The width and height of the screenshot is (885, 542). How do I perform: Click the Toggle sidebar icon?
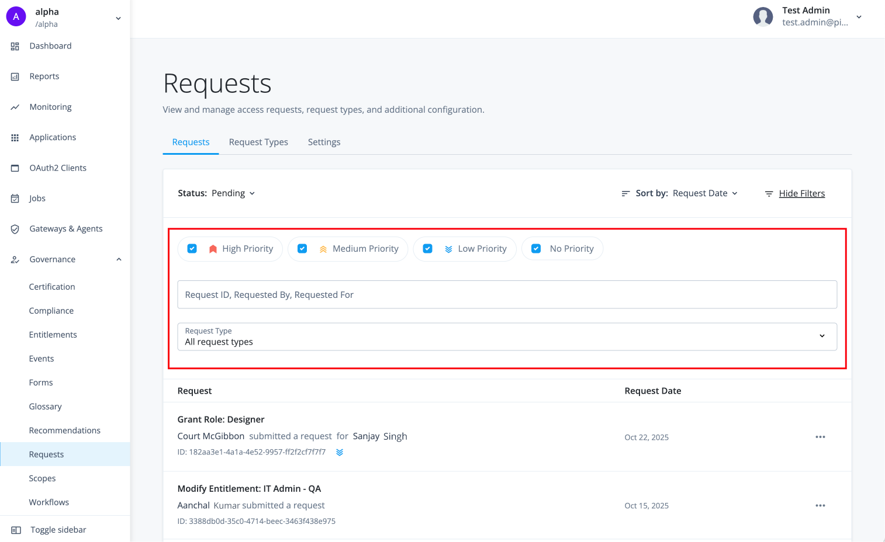point(15,529)
